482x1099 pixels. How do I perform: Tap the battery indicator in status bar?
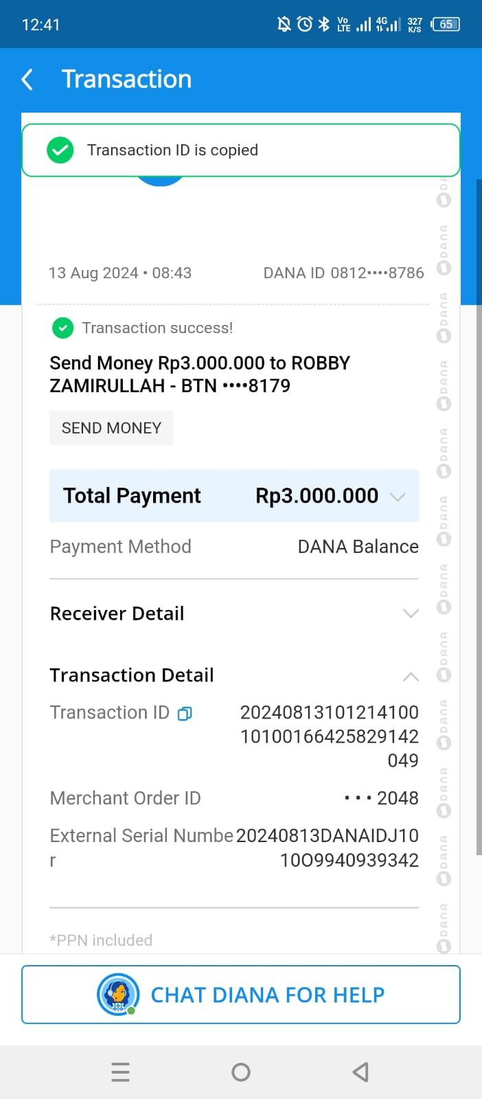point(446,25)
